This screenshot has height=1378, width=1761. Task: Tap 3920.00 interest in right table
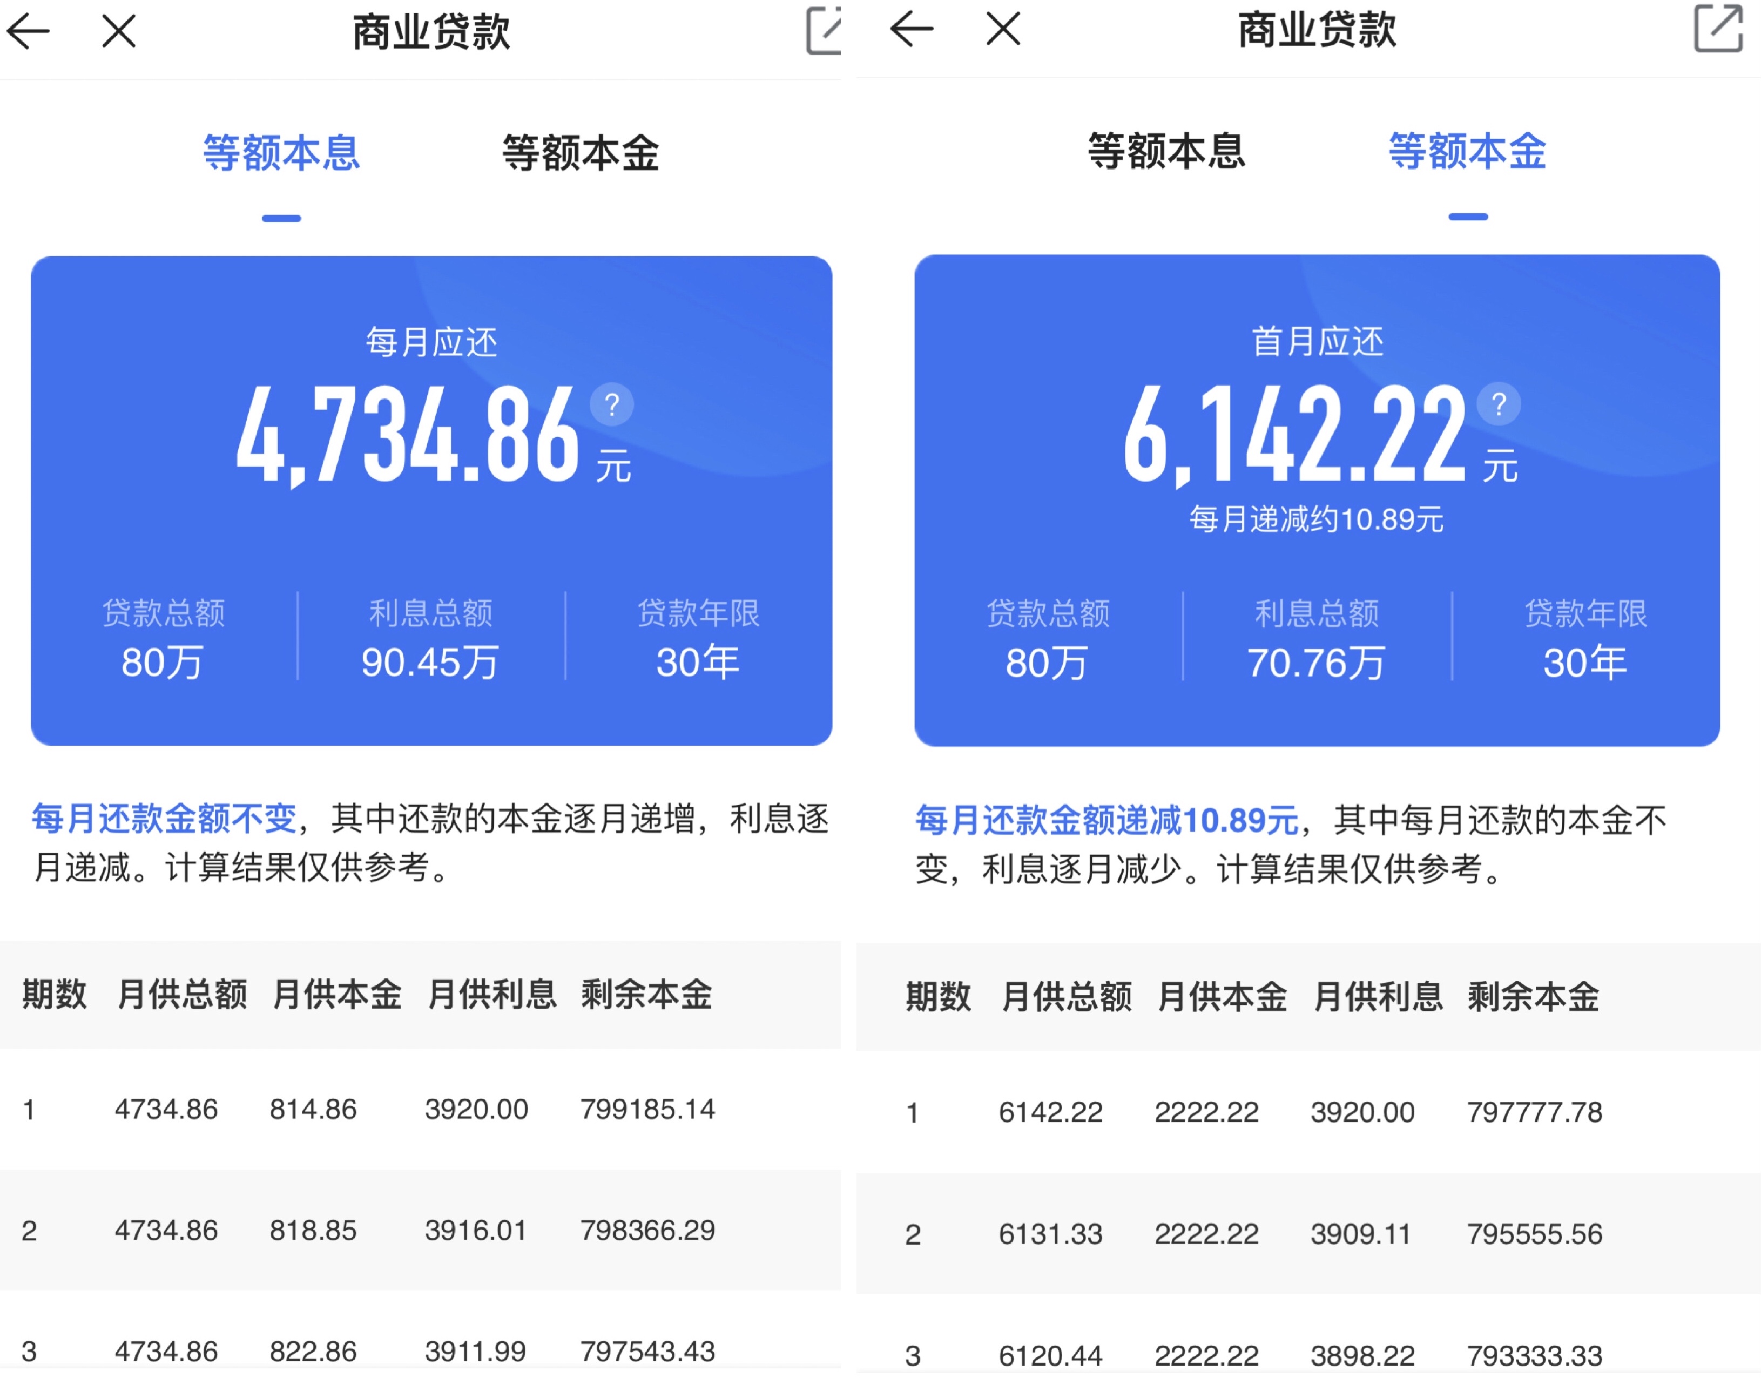[x=1362, y=1113]
